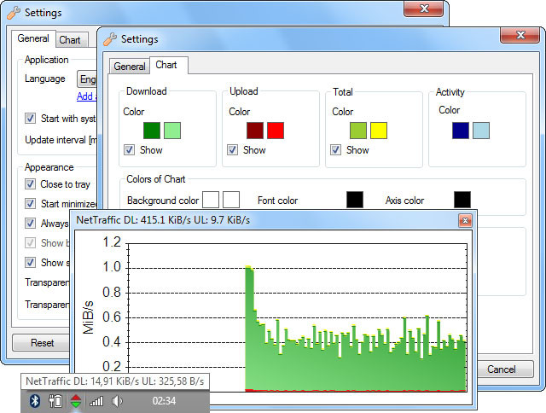Click the Bluetooth icon in the system tray
The height and width of the screenshot is (413, 546).
pyautogui.click(x=35, y=401)
